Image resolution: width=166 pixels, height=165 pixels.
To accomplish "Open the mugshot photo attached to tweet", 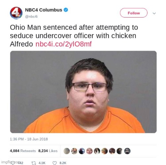I will [83, 92].
